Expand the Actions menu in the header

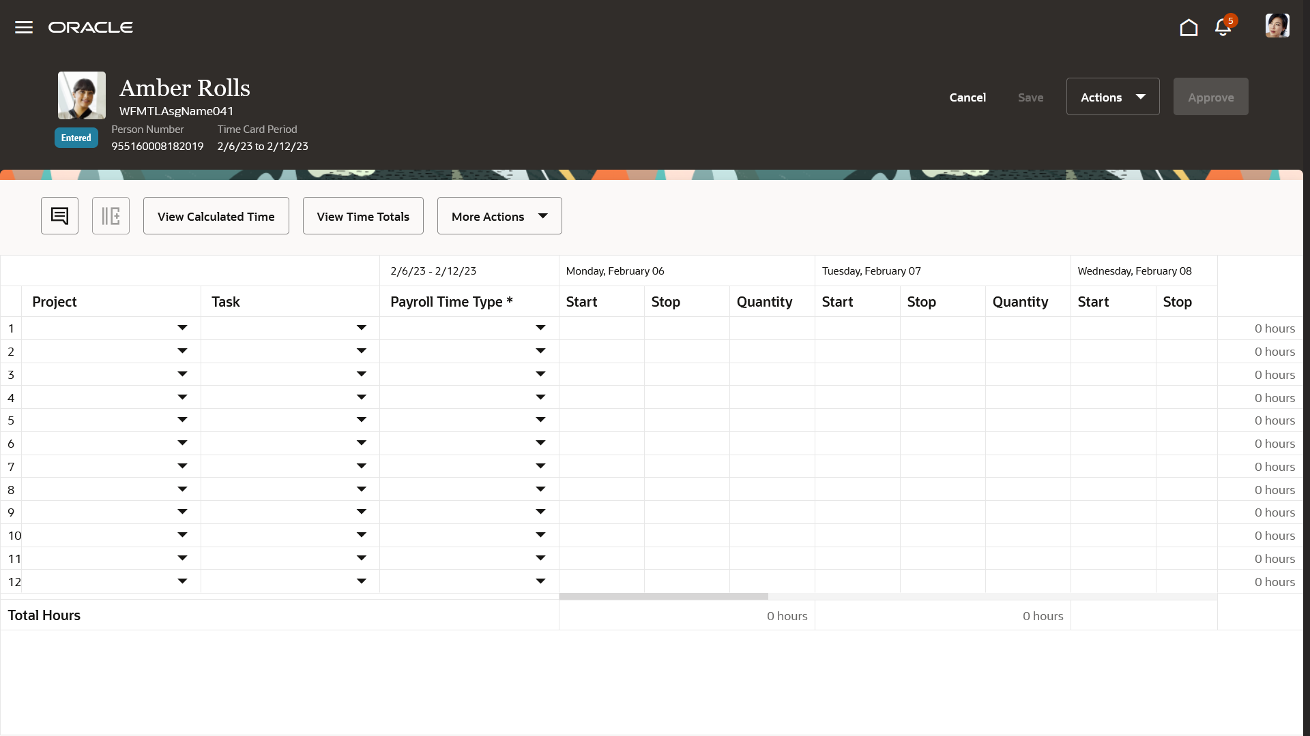tap(1112, 96)
